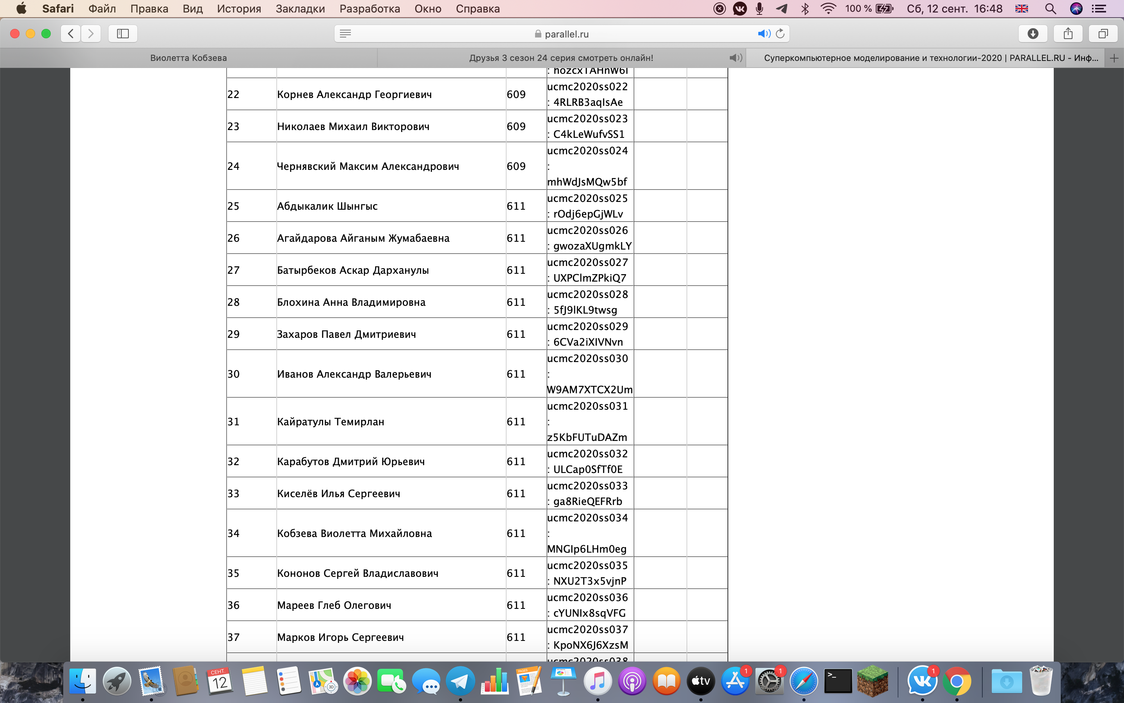Open App Store in the Dock
The height and width of the screenshot is (703, 1124).
(x=735, y=681)
